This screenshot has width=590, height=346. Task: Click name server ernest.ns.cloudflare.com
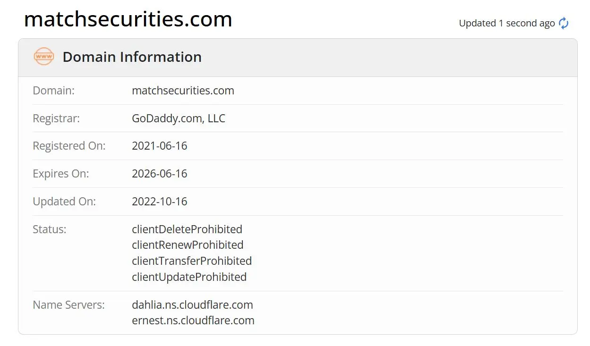[x=193, y=321]
